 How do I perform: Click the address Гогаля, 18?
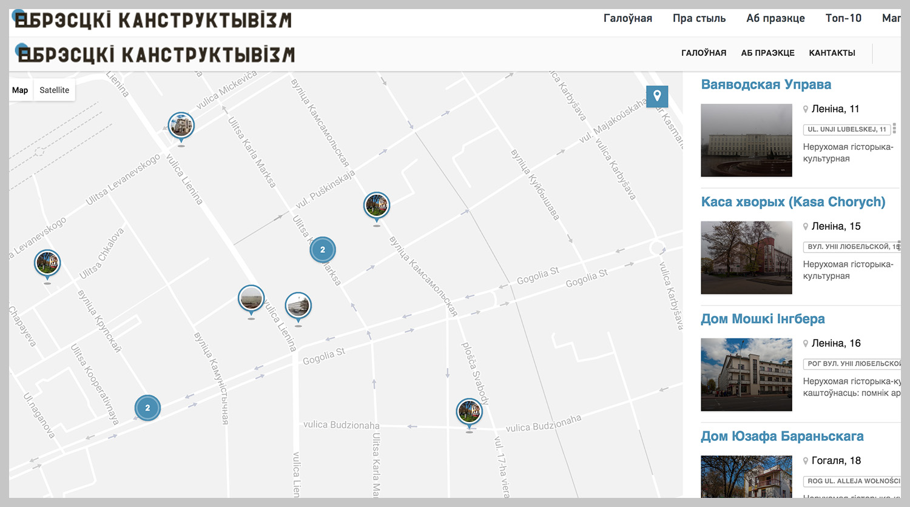pos(836,461)
